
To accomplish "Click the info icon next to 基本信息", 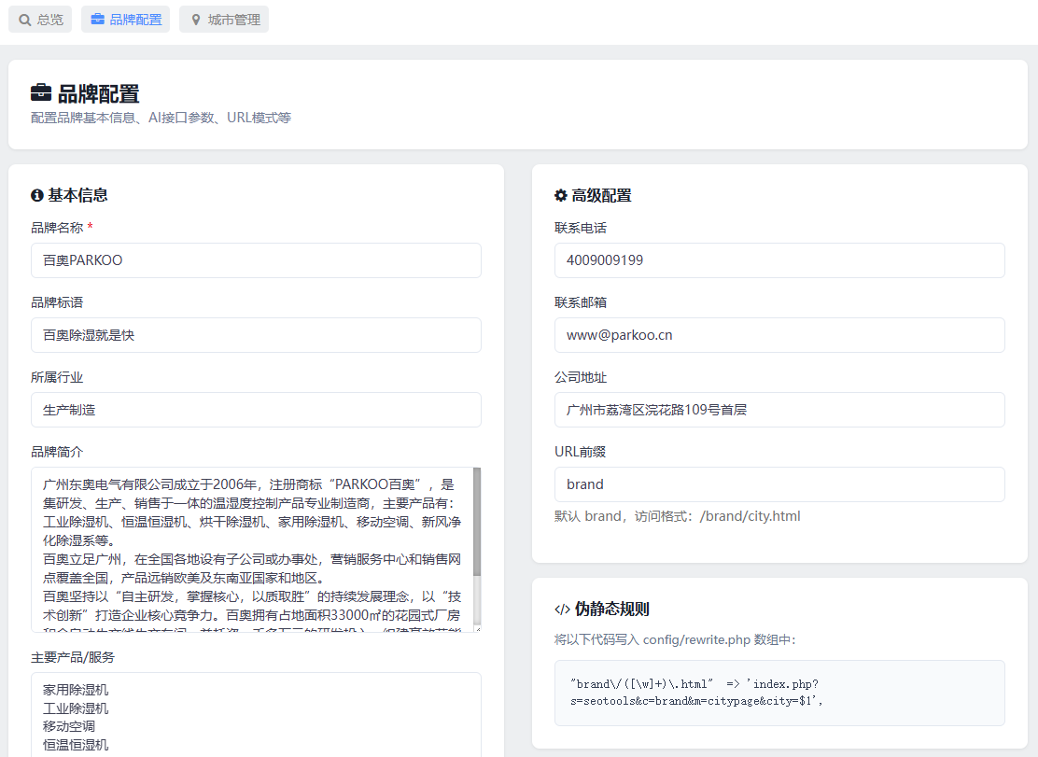I will [x=37, y=195].
